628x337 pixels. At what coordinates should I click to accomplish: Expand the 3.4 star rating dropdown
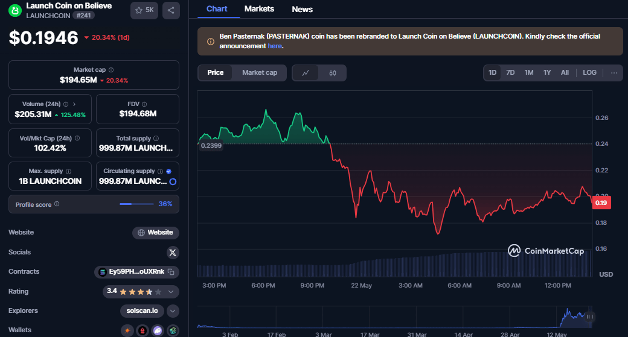171,292
